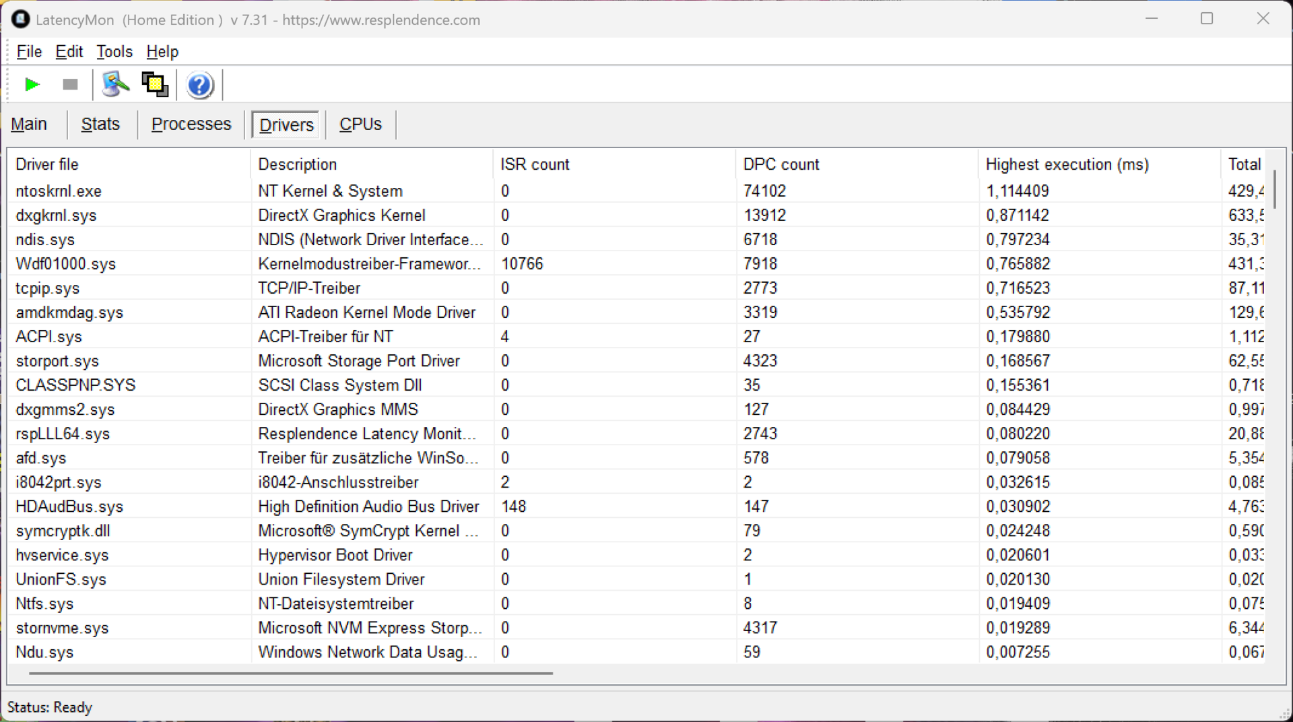The width and height of the screenshot is (1293, 722).
Task: Click the yellow overlapping windows toolbar icon
Action: pos(155,85)
